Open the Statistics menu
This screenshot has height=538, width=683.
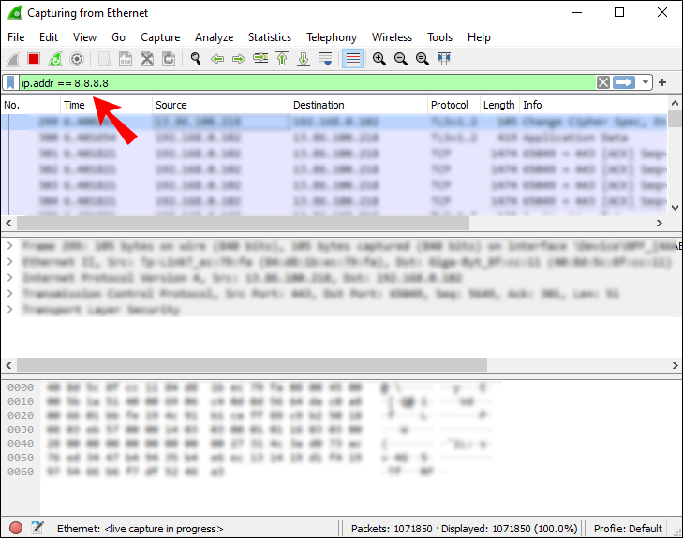[270, 37]
